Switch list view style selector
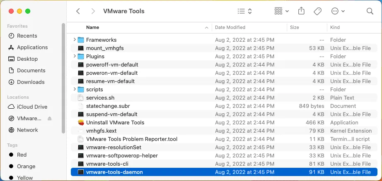 point(245,11)
